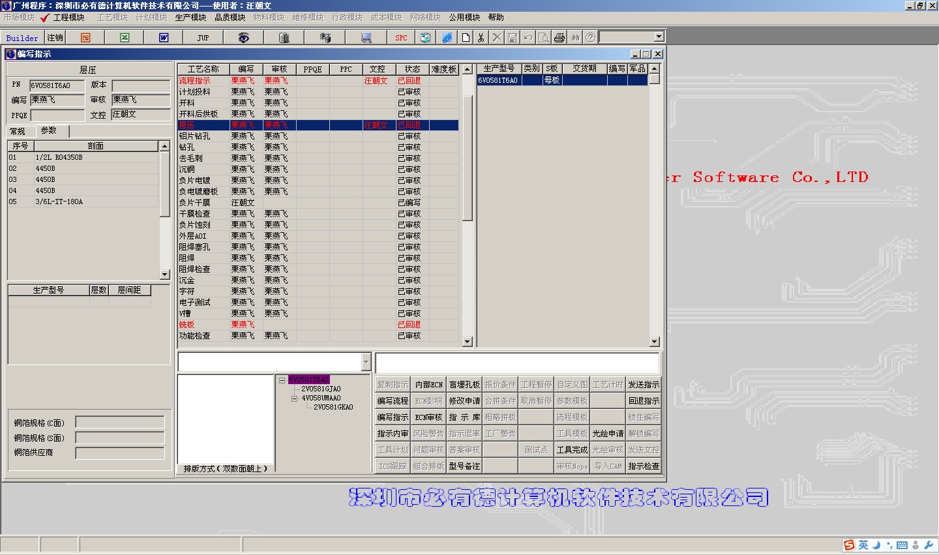939x555 pixels.
Task: Select the 负片干膜 process row
Action: point(318,203)
